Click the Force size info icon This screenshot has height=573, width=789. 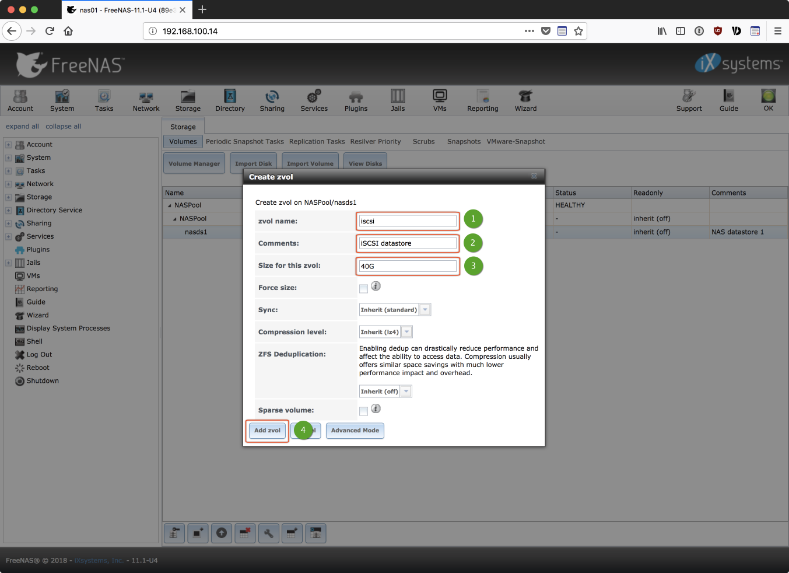(376, 286)
